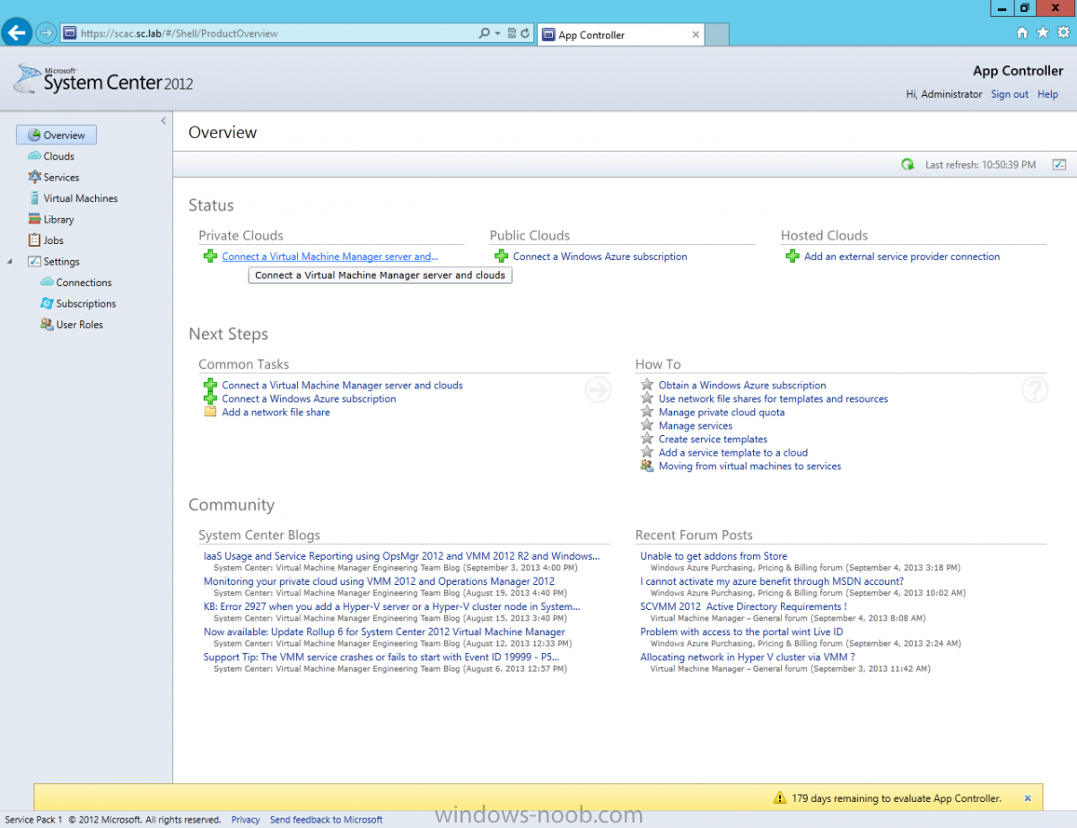Screen dimensions: 1077x828
Task: Click the green plus icon under Private Clouds
Action: 210,257
